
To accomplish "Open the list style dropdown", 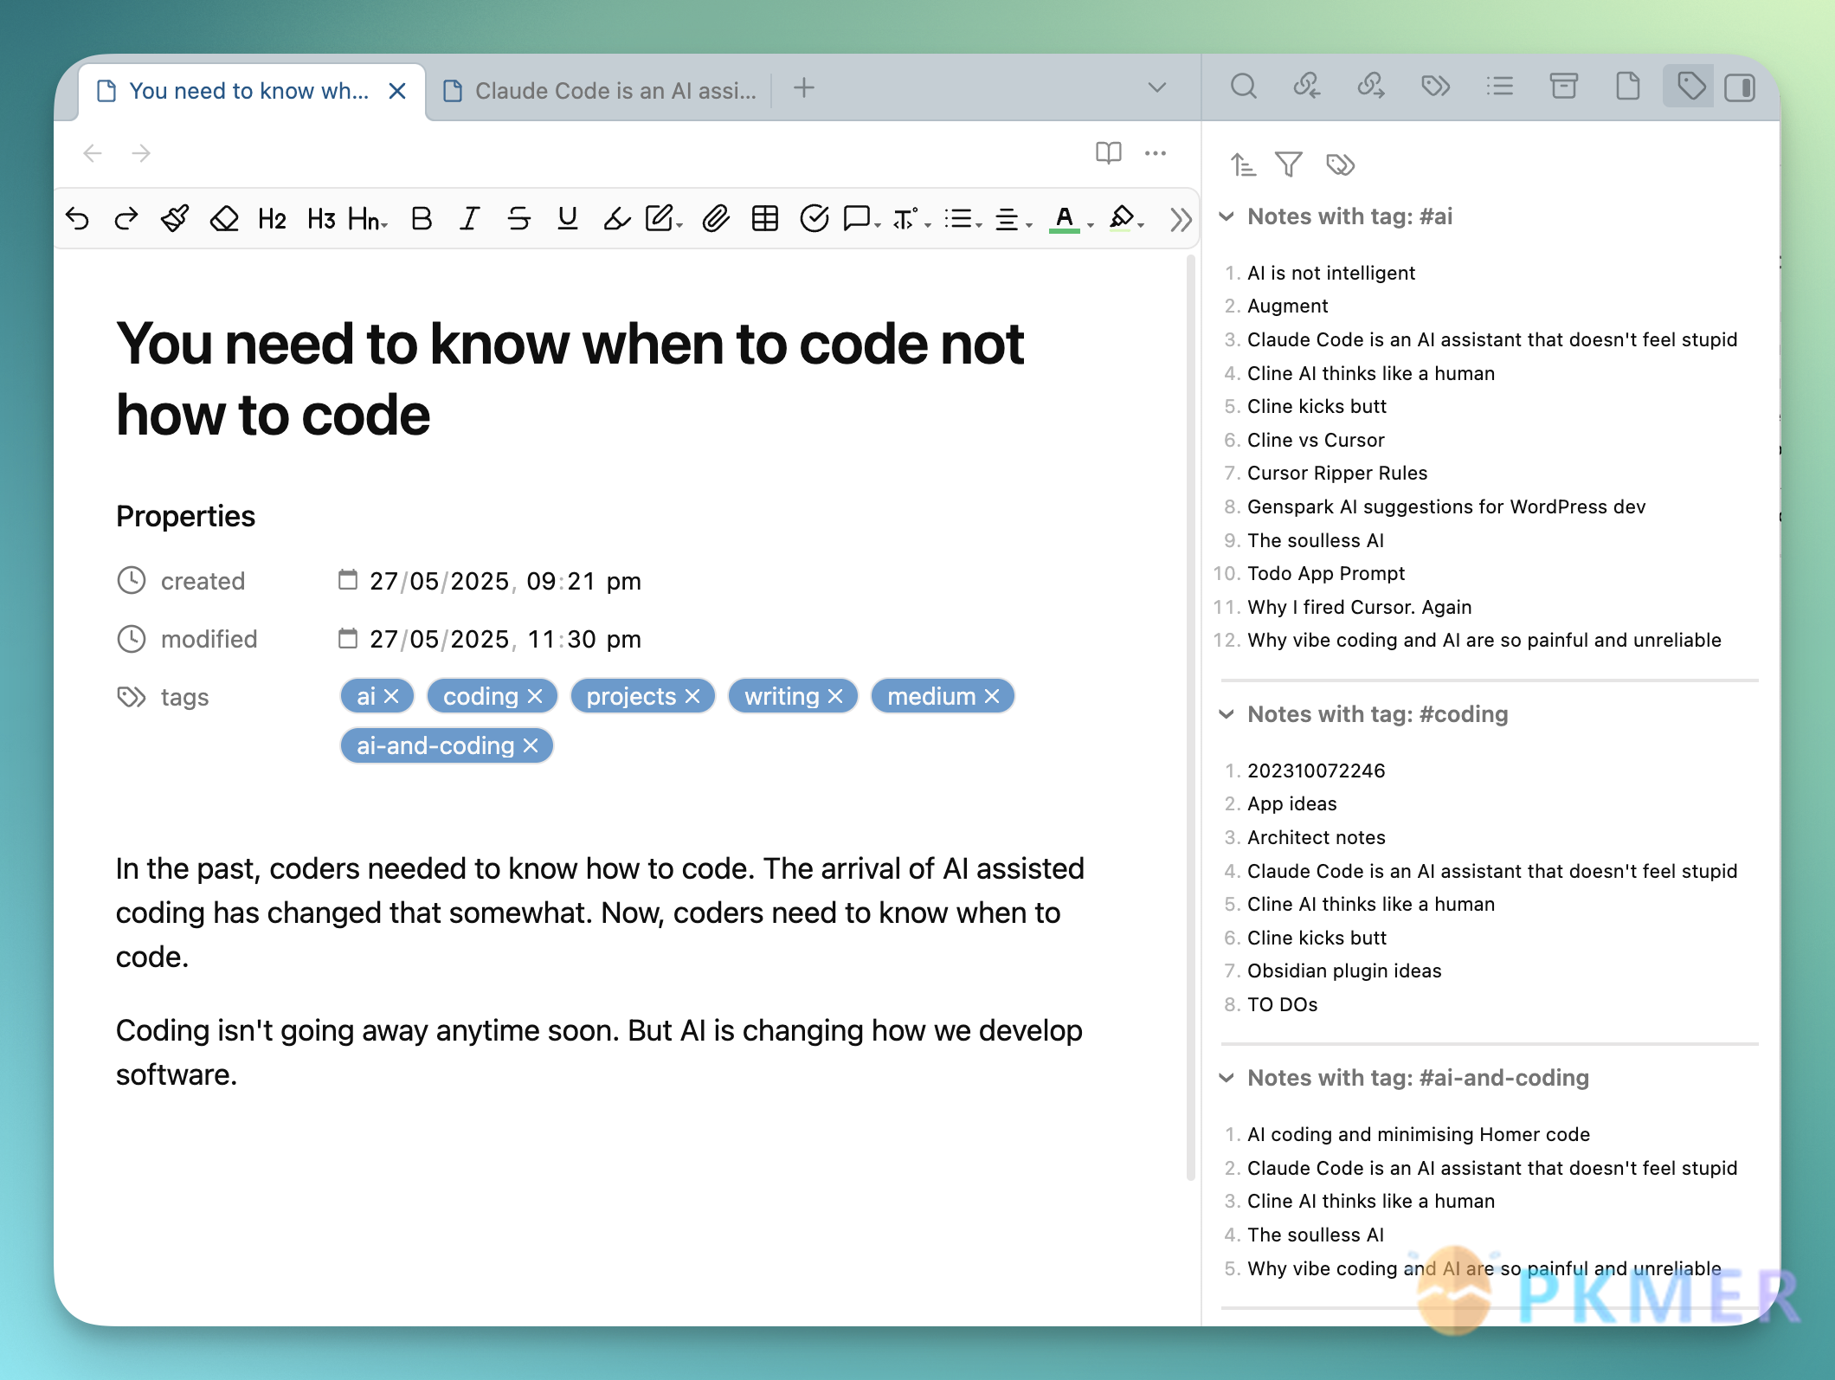I will click(x=963, y=219).
